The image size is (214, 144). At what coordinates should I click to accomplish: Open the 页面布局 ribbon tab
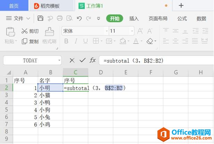coord(158,18)
